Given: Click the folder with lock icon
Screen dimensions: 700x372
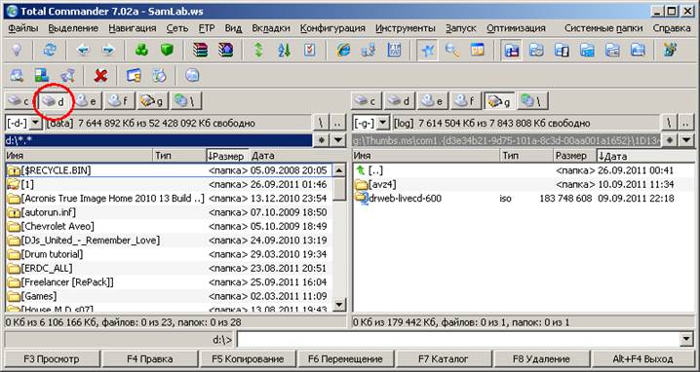Looking at the screenshot, I should (134, 76).
